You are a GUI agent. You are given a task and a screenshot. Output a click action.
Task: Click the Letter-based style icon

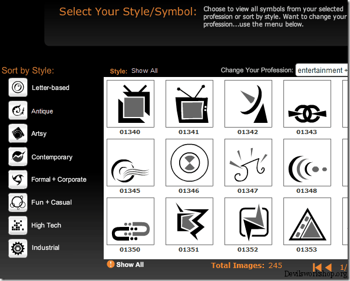[18, 87]
